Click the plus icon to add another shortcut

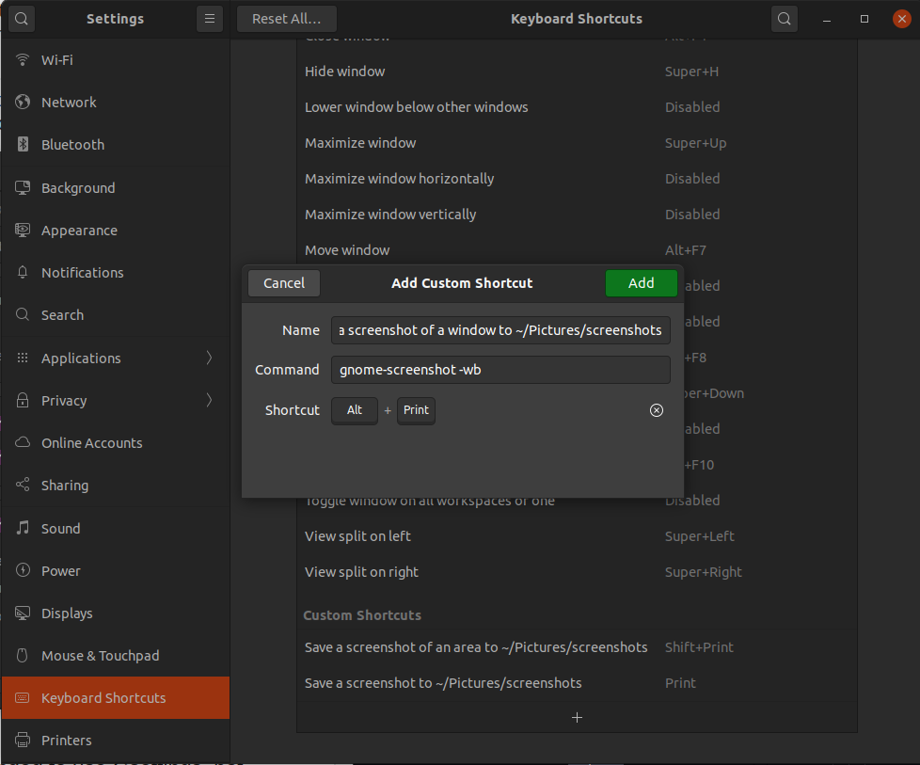577,717
